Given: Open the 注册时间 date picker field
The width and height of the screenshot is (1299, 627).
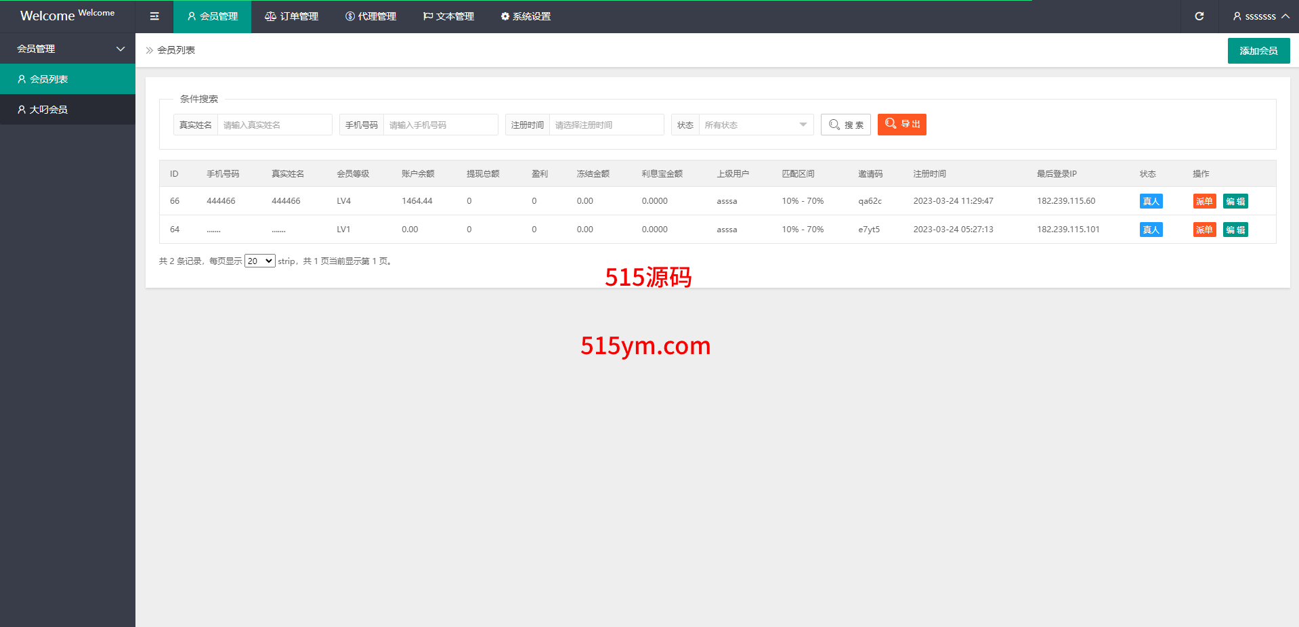Looking at the screenshot, I should 606,125.
